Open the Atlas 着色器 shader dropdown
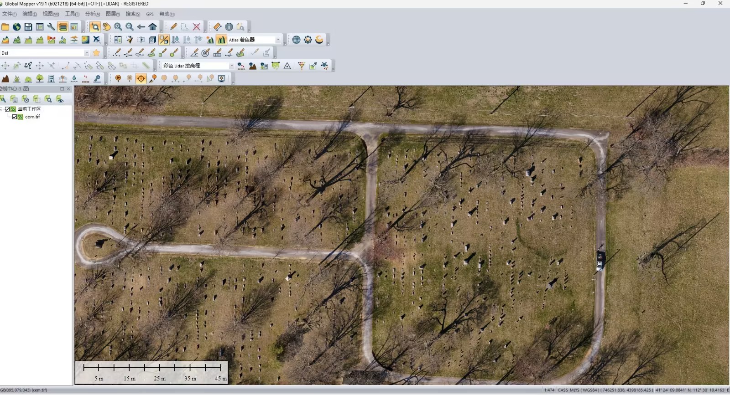 [278, 40]
